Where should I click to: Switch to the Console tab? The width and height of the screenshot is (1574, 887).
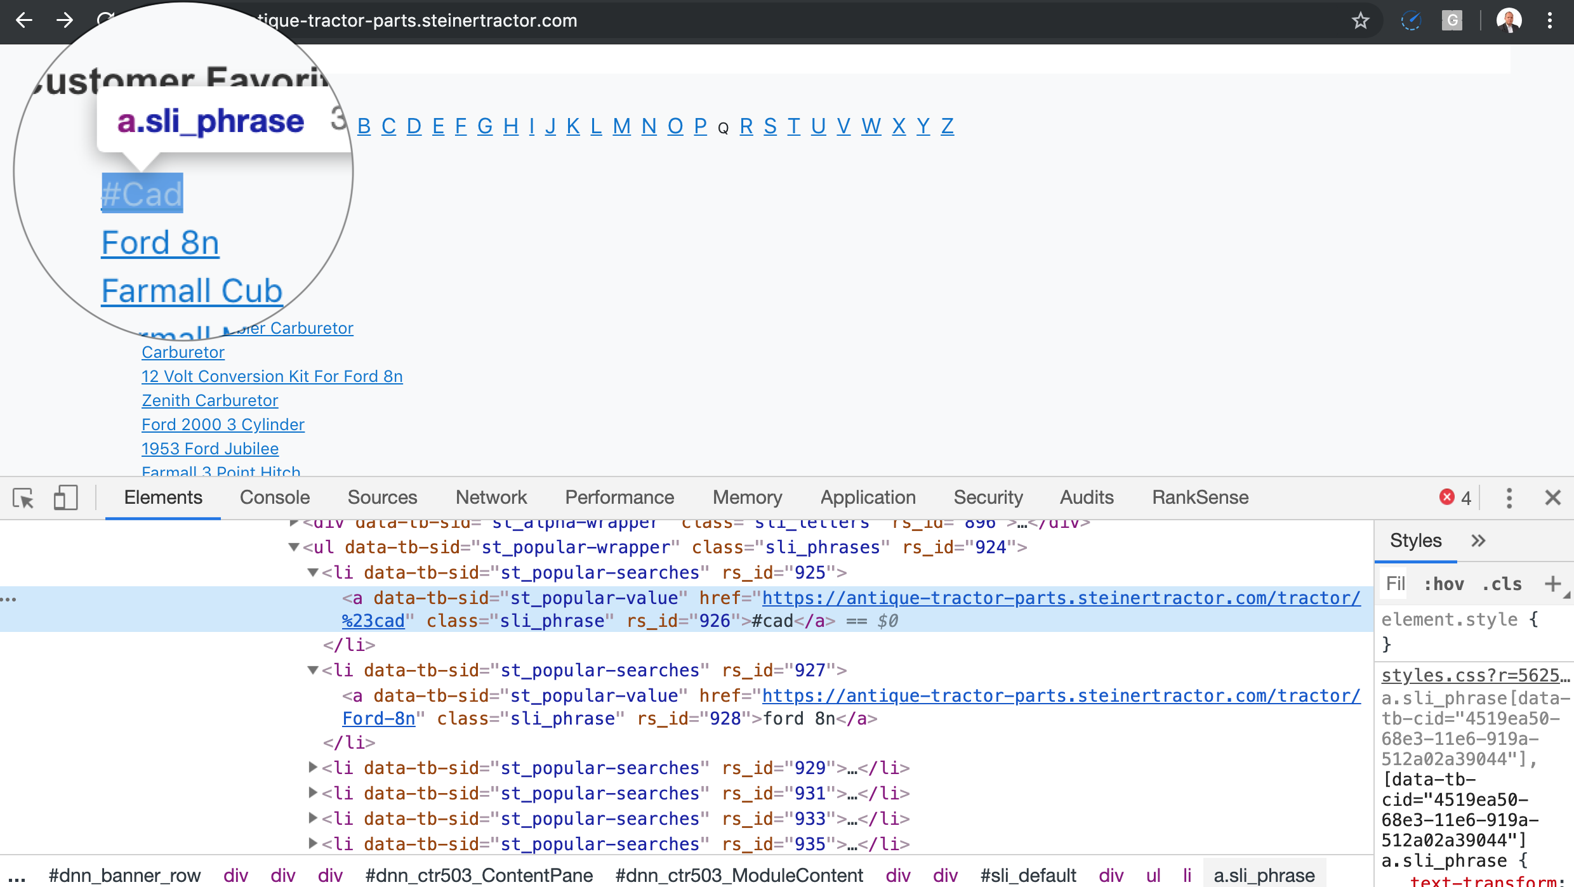click(274, 498)
